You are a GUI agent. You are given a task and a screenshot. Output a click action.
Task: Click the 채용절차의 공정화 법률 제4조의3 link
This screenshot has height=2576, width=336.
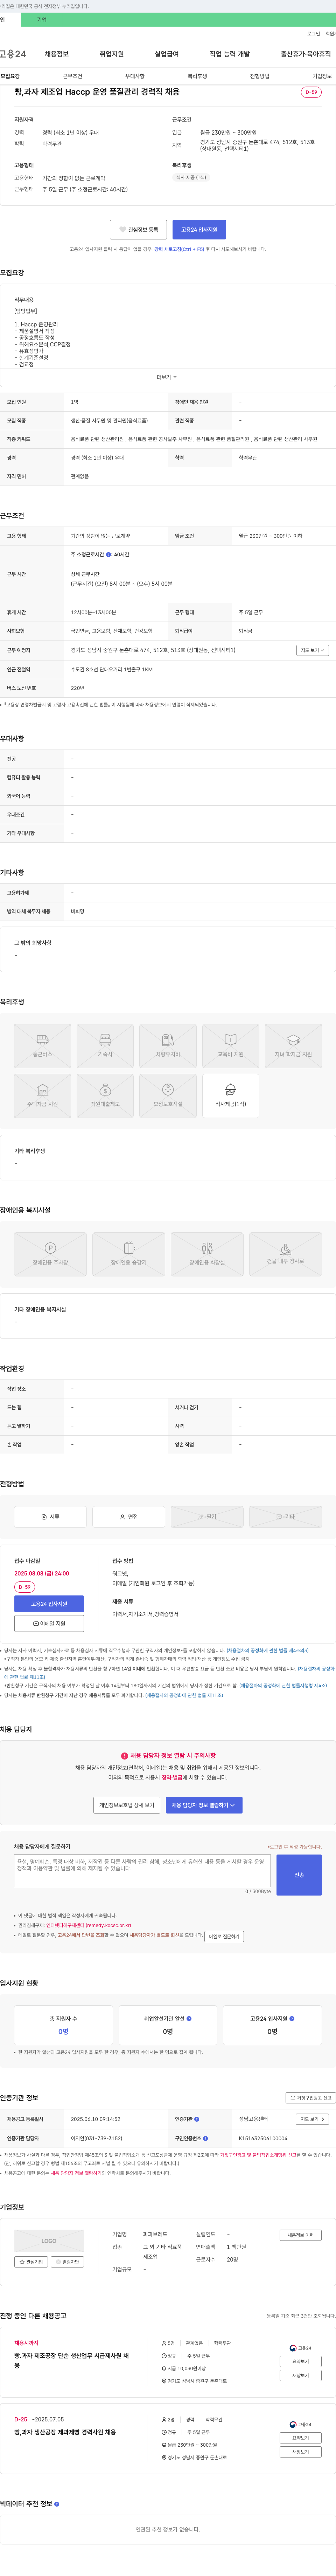[267, 1650]
